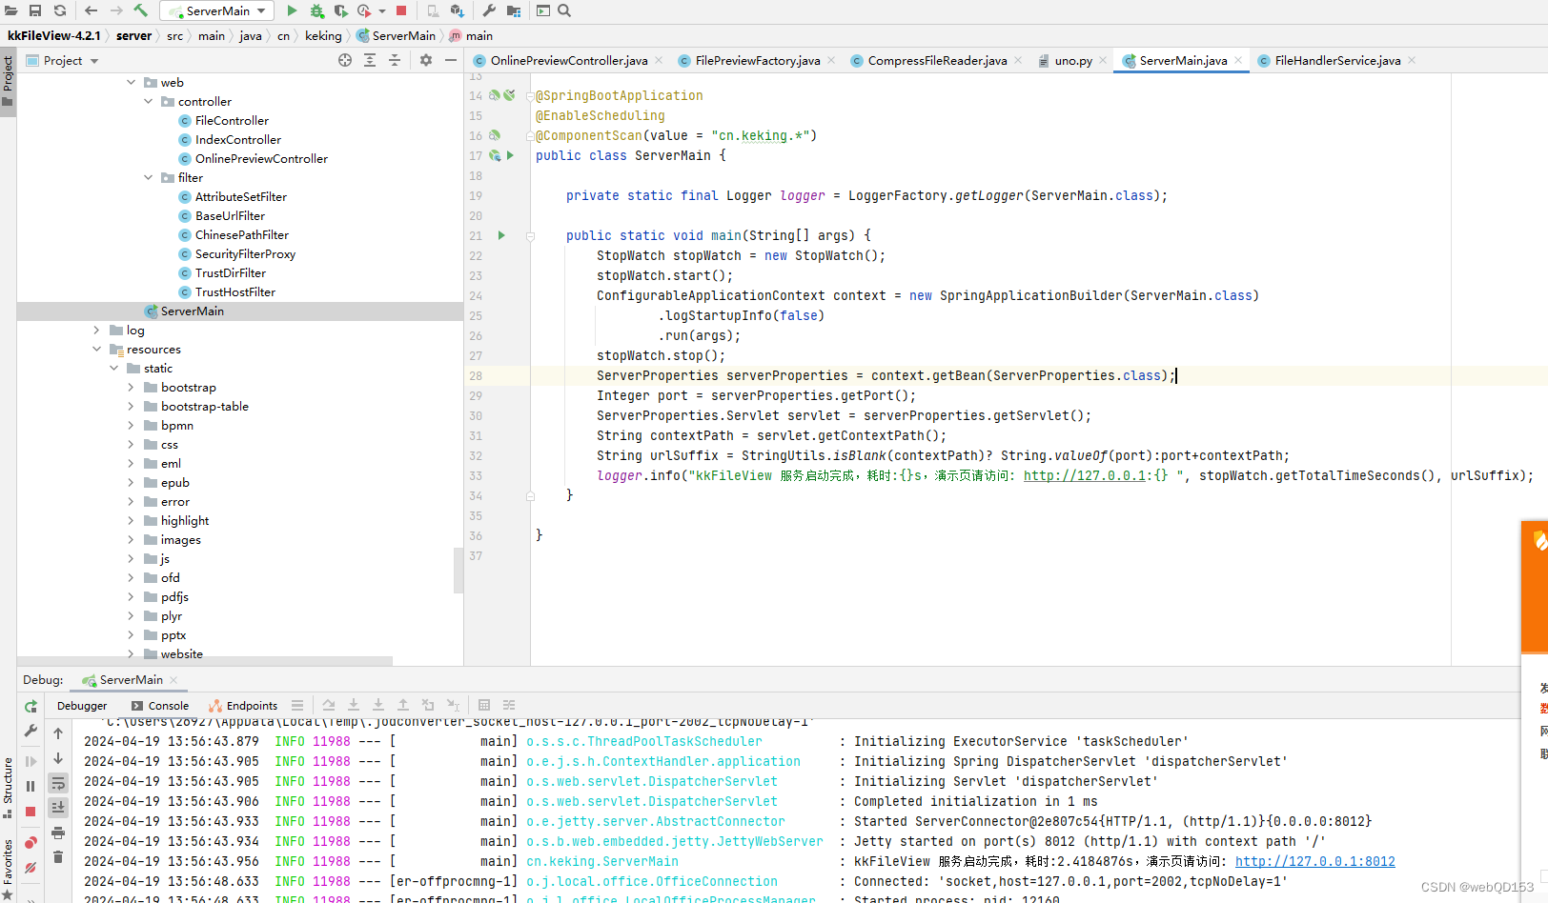Open Project panel gear options

click(x=426, y=60)
